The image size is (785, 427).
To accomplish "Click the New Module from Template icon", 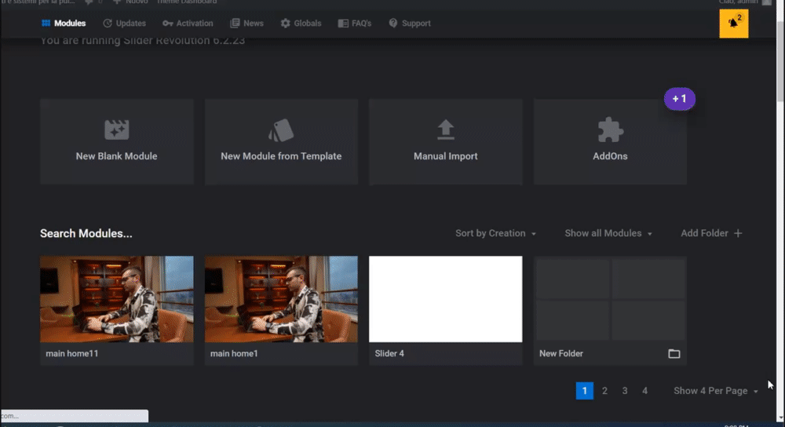I will [x=281, y=130].
